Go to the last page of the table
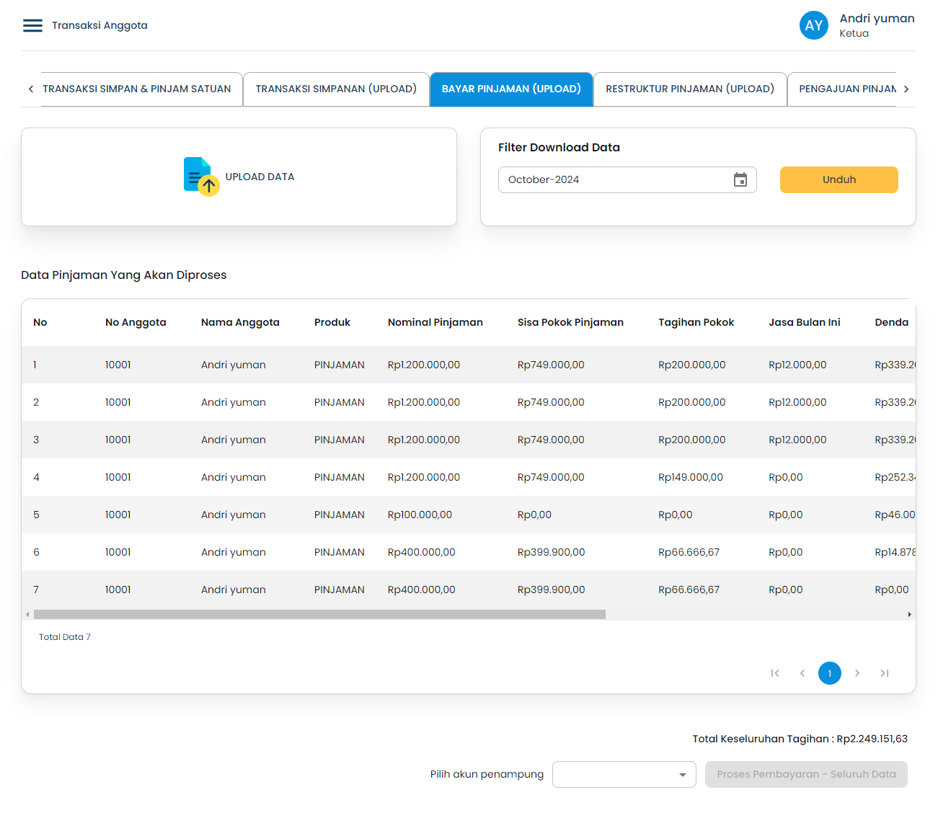The width and height of the screenshot is (938, 818). [x=884, y=673]
